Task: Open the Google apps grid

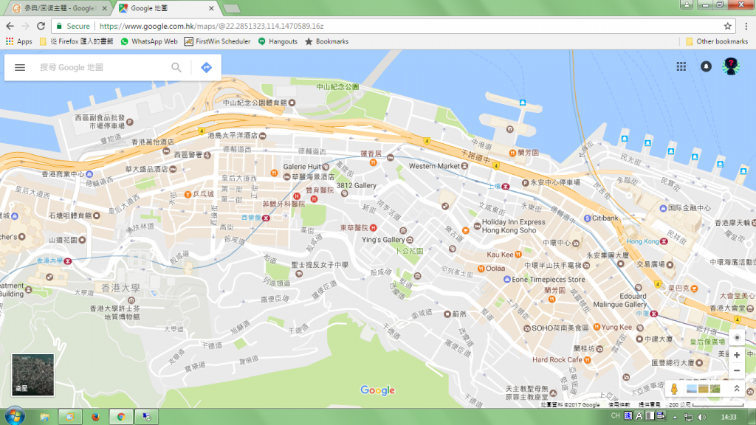Action: (681, 66)
